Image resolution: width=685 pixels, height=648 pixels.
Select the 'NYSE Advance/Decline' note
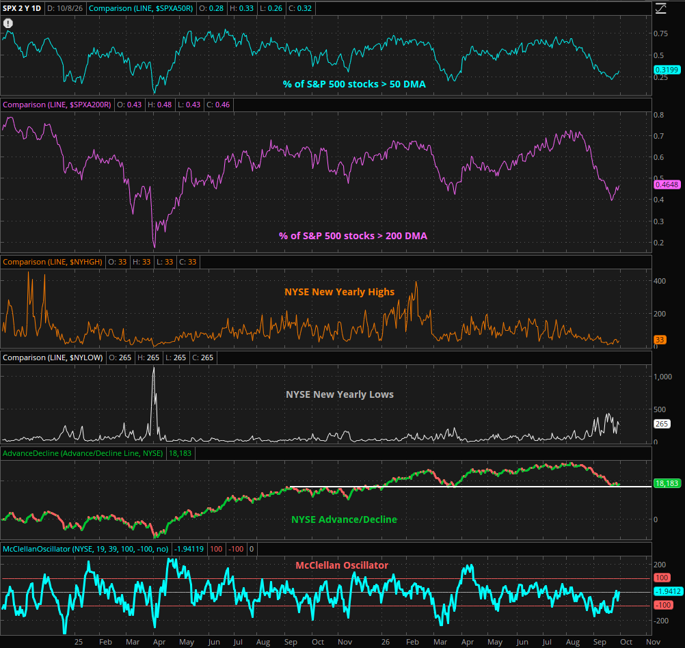[x=345, y=519]
